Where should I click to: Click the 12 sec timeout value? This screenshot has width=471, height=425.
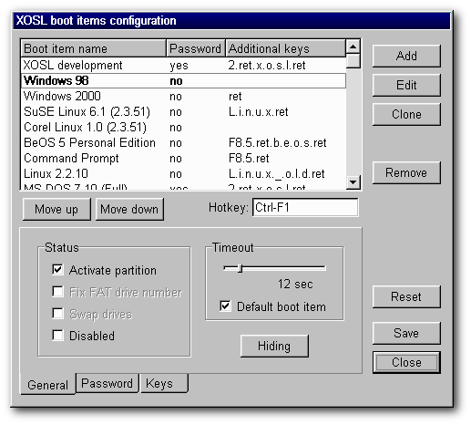pyautogui.click(x=295, y=284)
